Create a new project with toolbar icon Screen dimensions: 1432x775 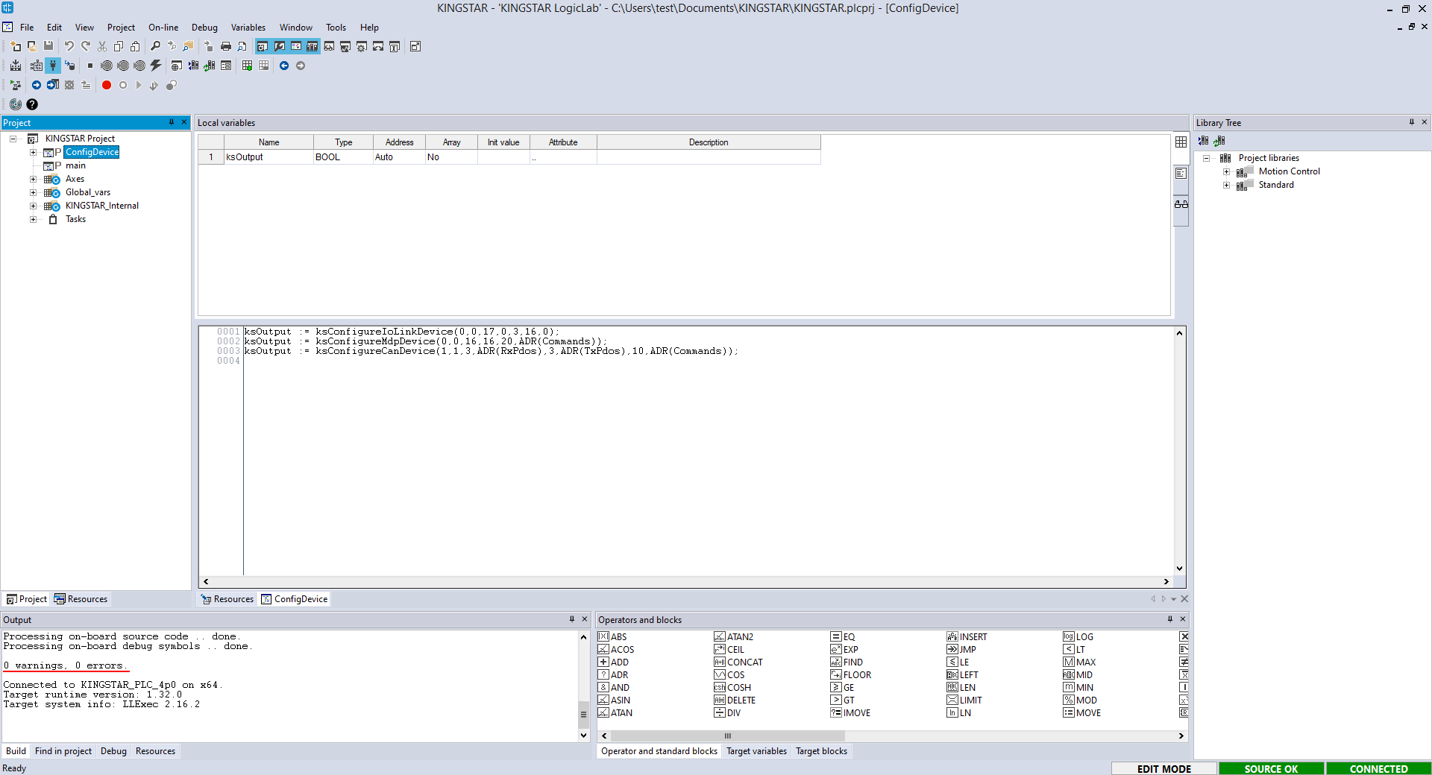[16, 46]
